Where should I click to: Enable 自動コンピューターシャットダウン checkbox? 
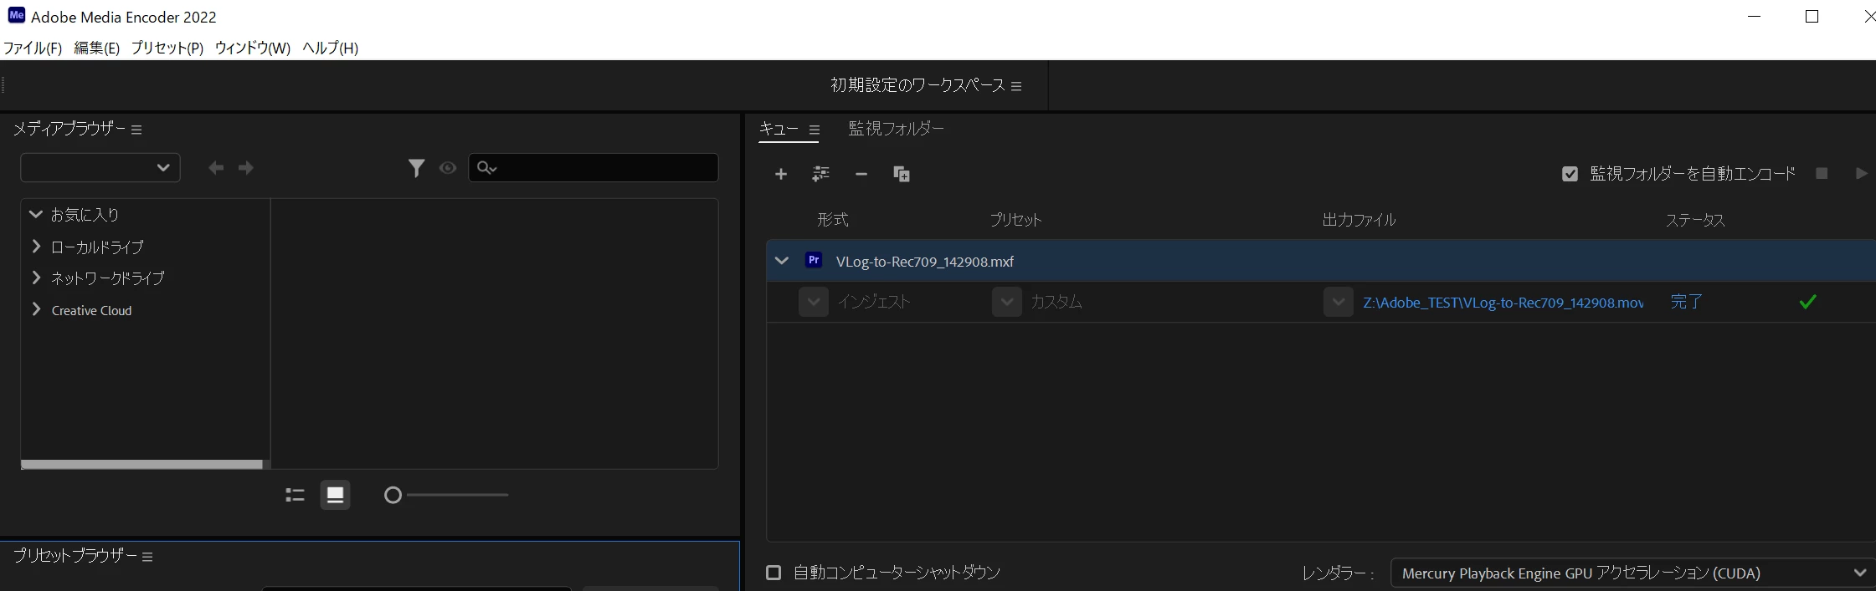[x=774, y=573]
